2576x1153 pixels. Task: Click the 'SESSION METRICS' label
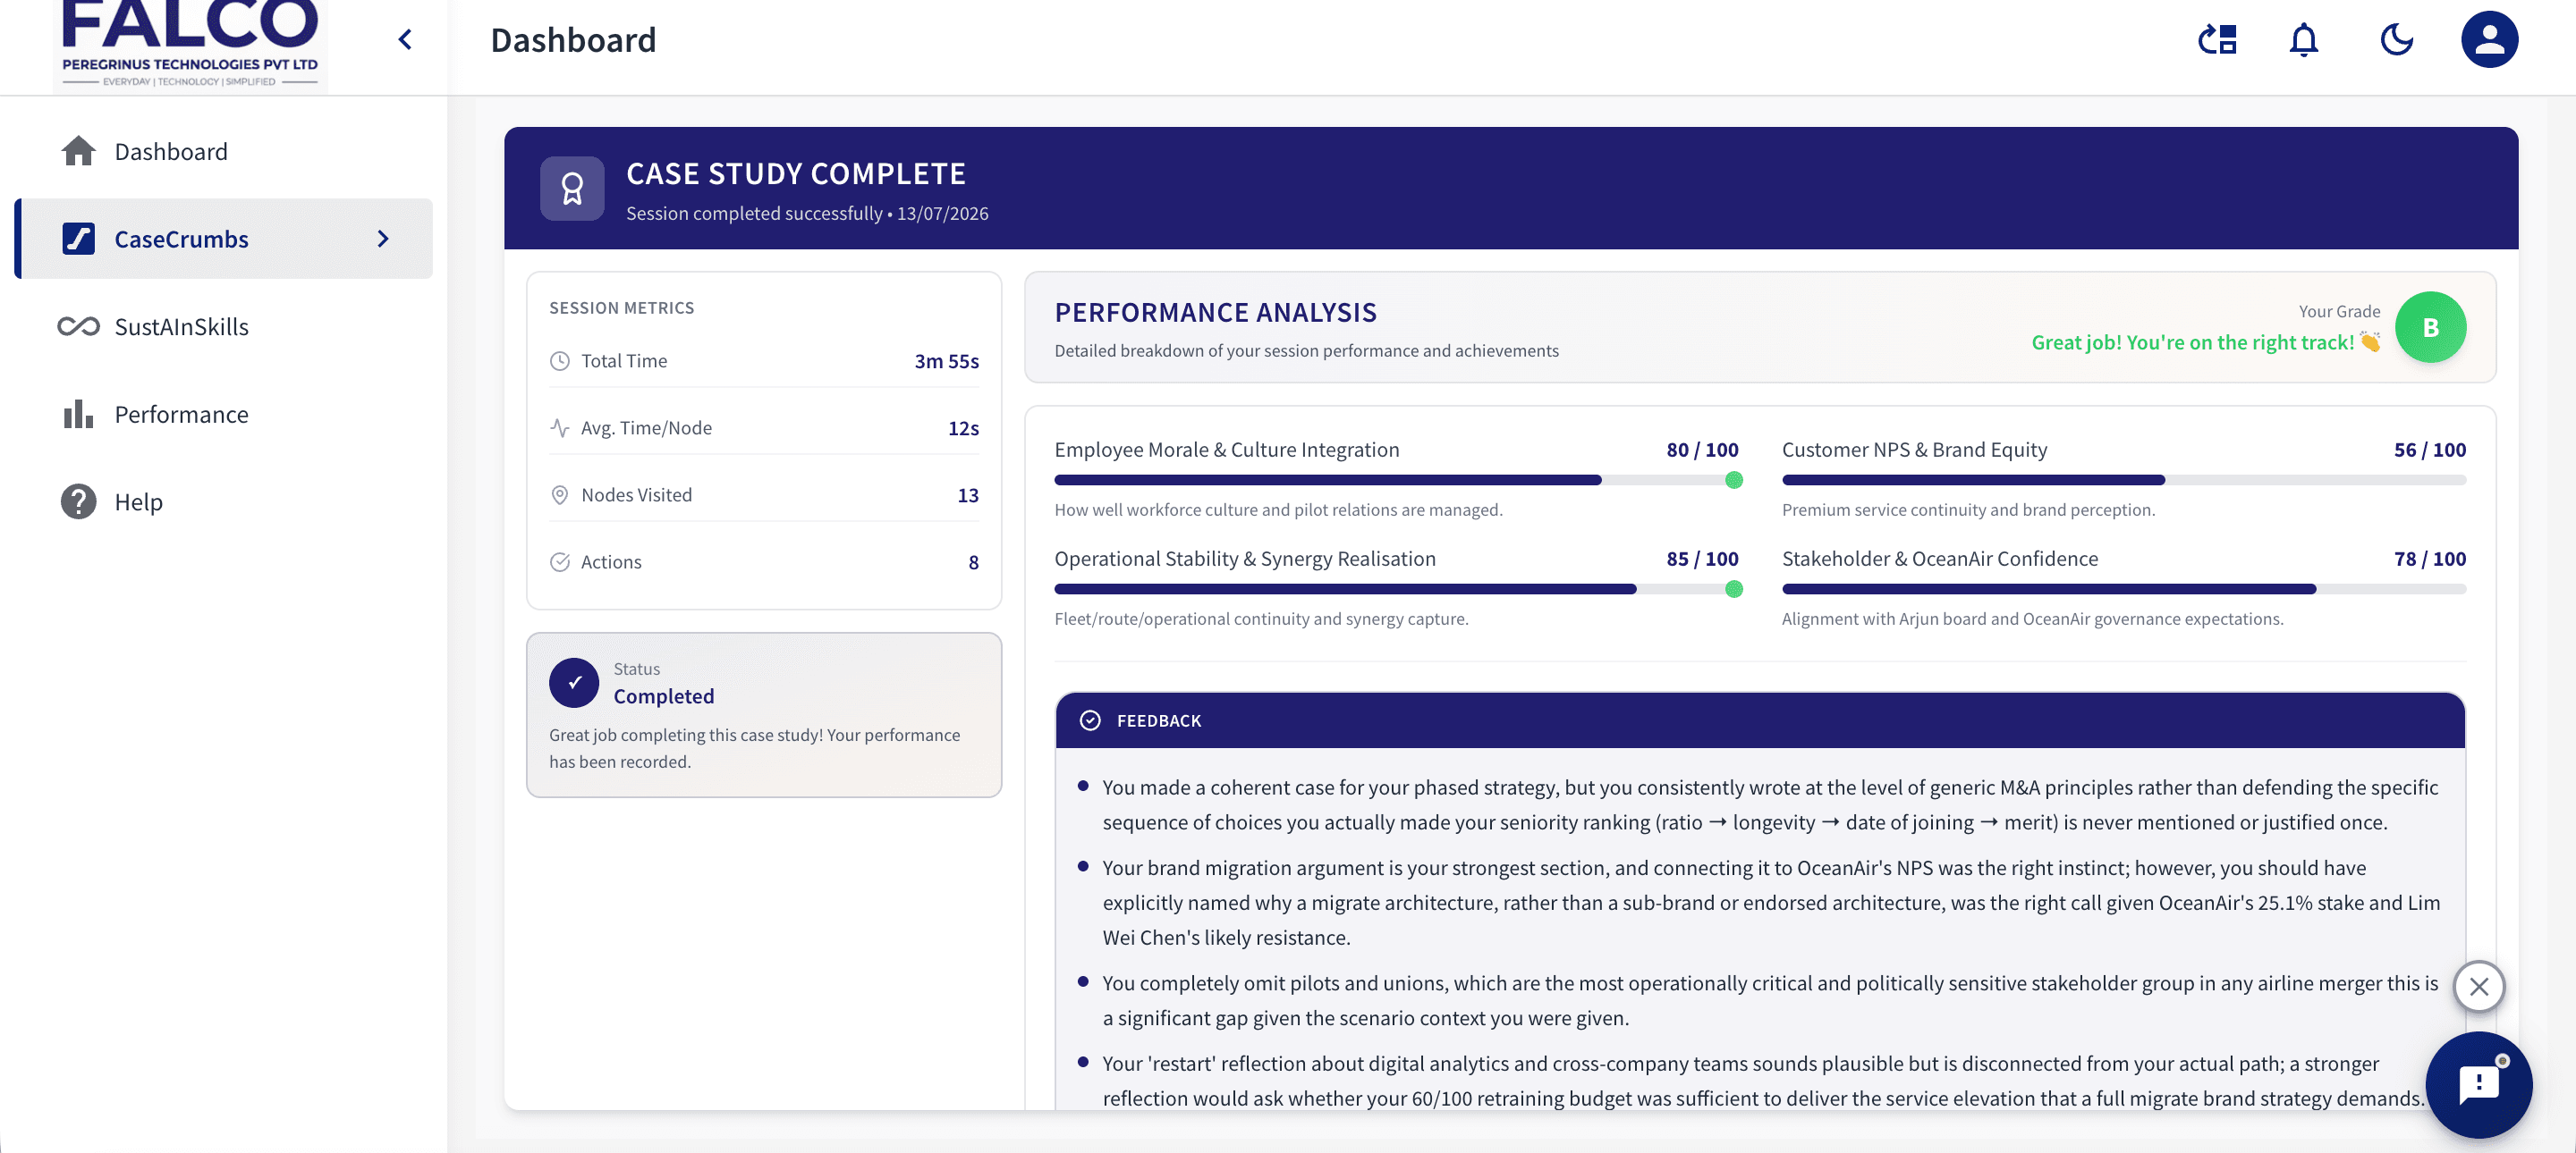621,307
